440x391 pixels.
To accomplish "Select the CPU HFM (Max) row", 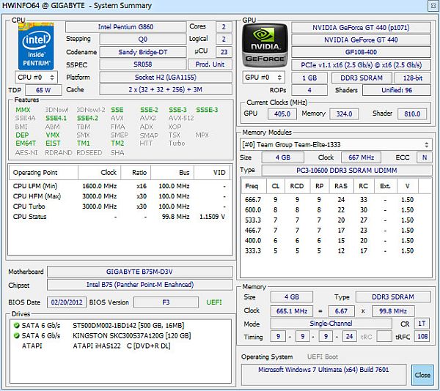I will pos(120,196).
